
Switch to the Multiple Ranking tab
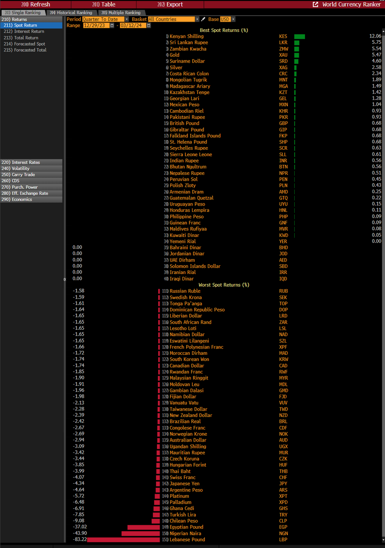pos(121,13)
